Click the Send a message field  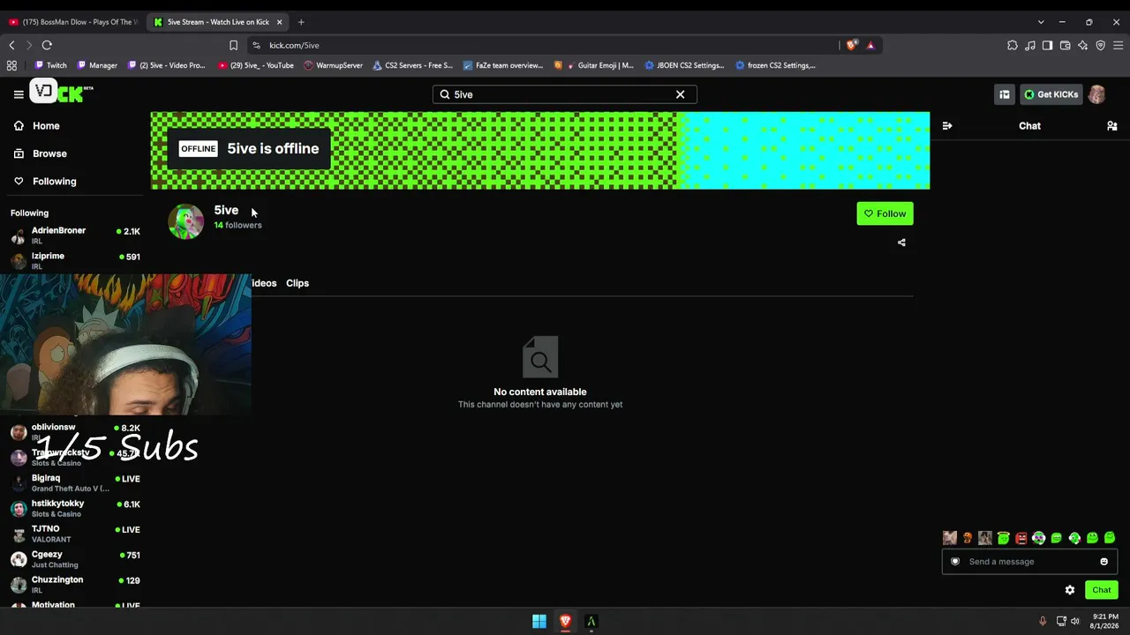[x=1030, y=562]
